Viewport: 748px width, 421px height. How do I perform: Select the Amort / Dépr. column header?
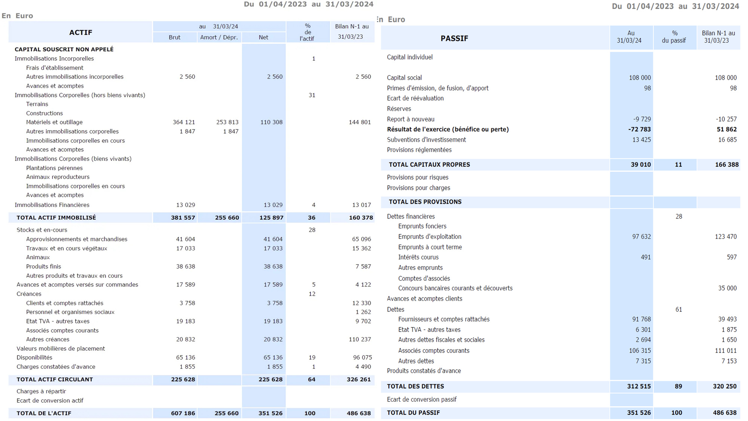pos(219,37)
